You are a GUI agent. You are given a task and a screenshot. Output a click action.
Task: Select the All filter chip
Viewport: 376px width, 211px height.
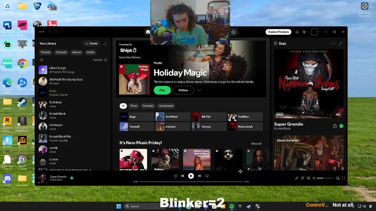(x=123, y=106)
